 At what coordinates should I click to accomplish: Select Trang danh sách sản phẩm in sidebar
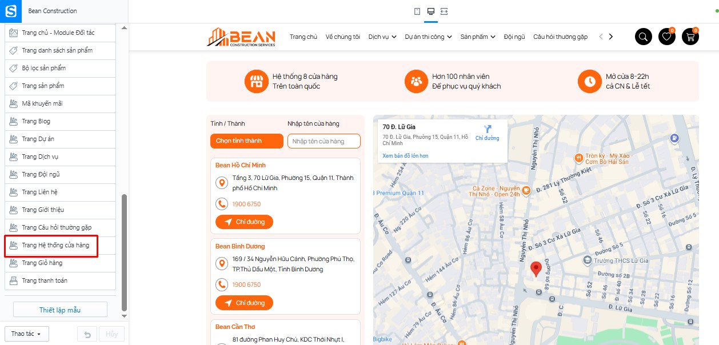60,50
